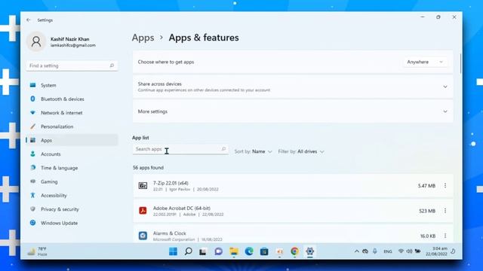The height and width of the screenshot is (271, 483).
Task: Click the Settings gear on the taskbar
Action: click(x=310, y=251)
